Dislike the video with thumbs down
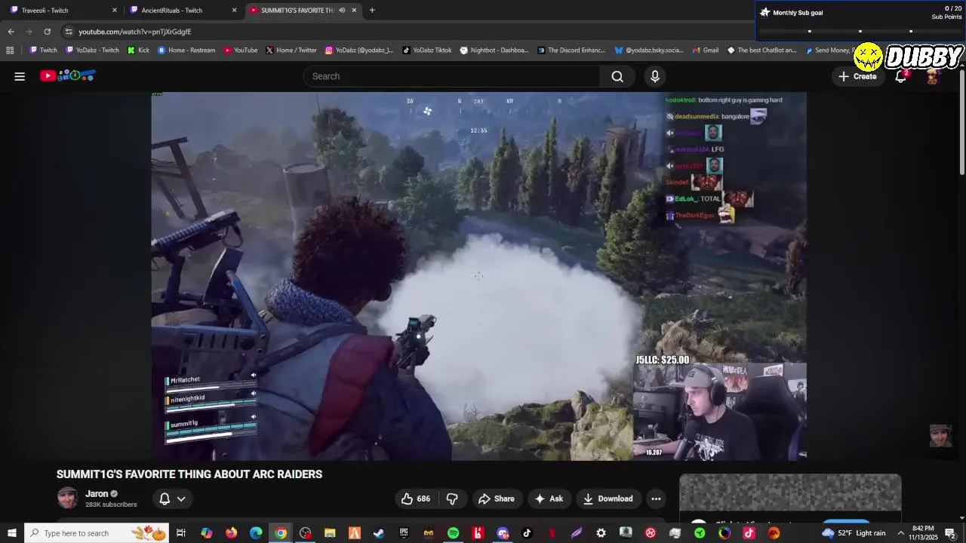 [x=452, y=499]
